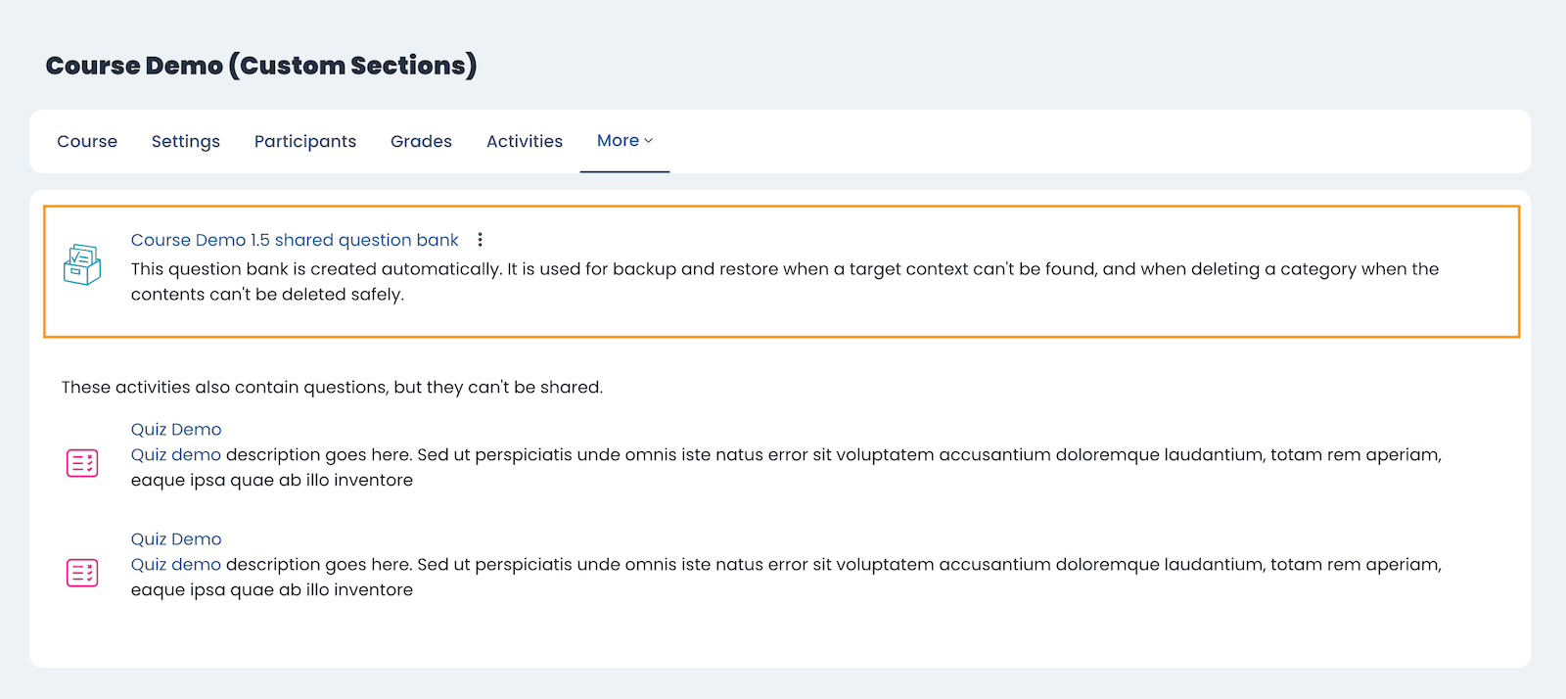
Task: Click the Course Demo (Custom Sections) heading
Action: [261, 66]
